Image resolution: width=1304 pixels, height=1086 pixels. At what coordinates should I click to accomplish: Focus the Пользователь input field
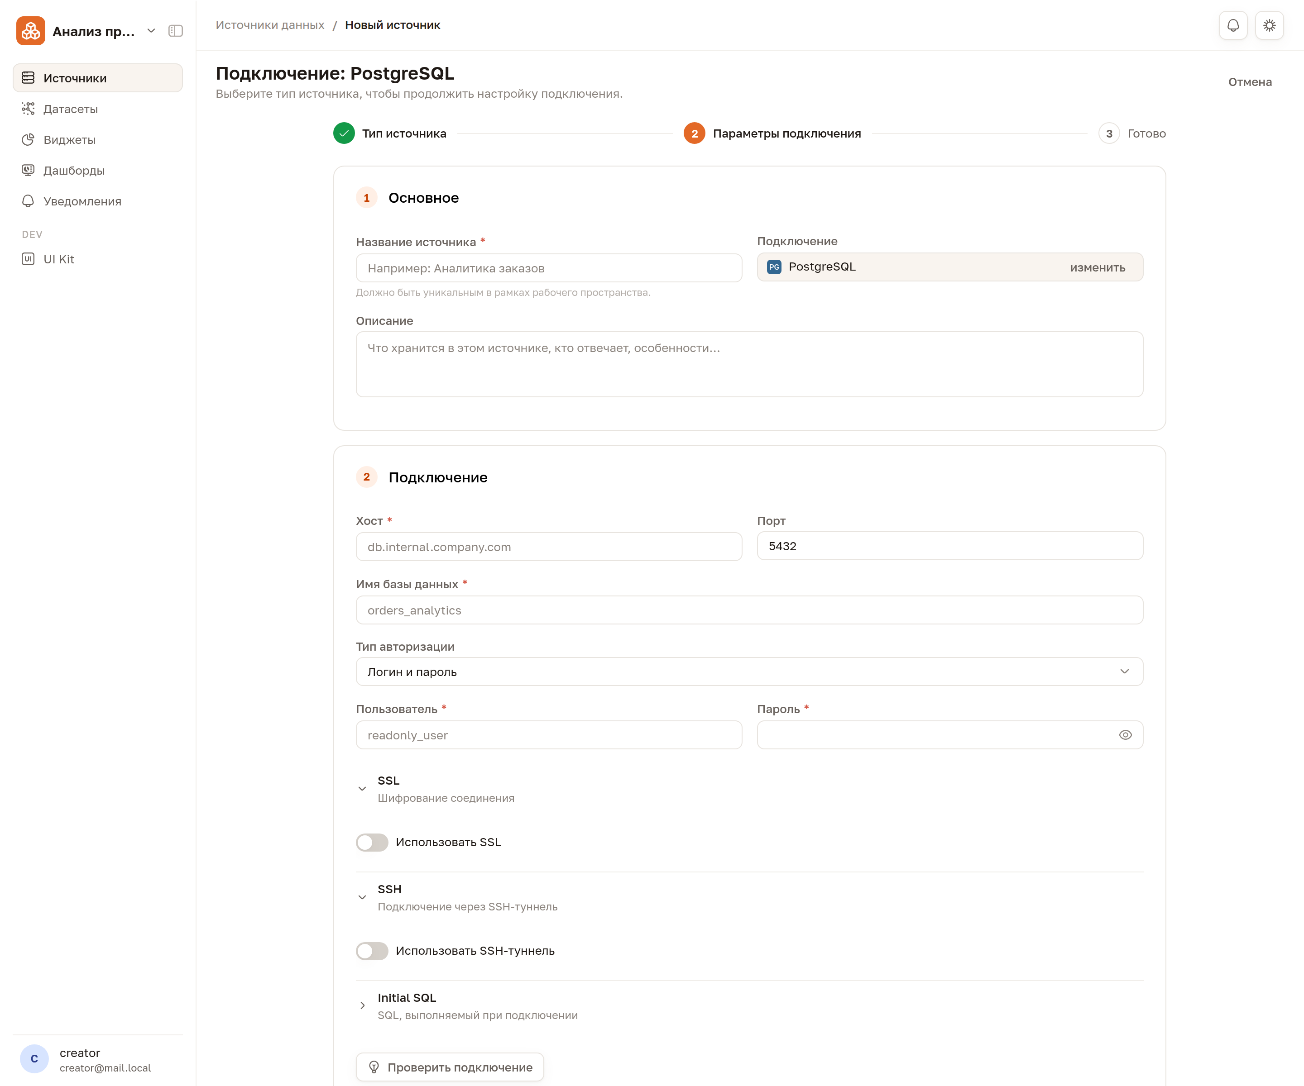click(x=549, y=735)
